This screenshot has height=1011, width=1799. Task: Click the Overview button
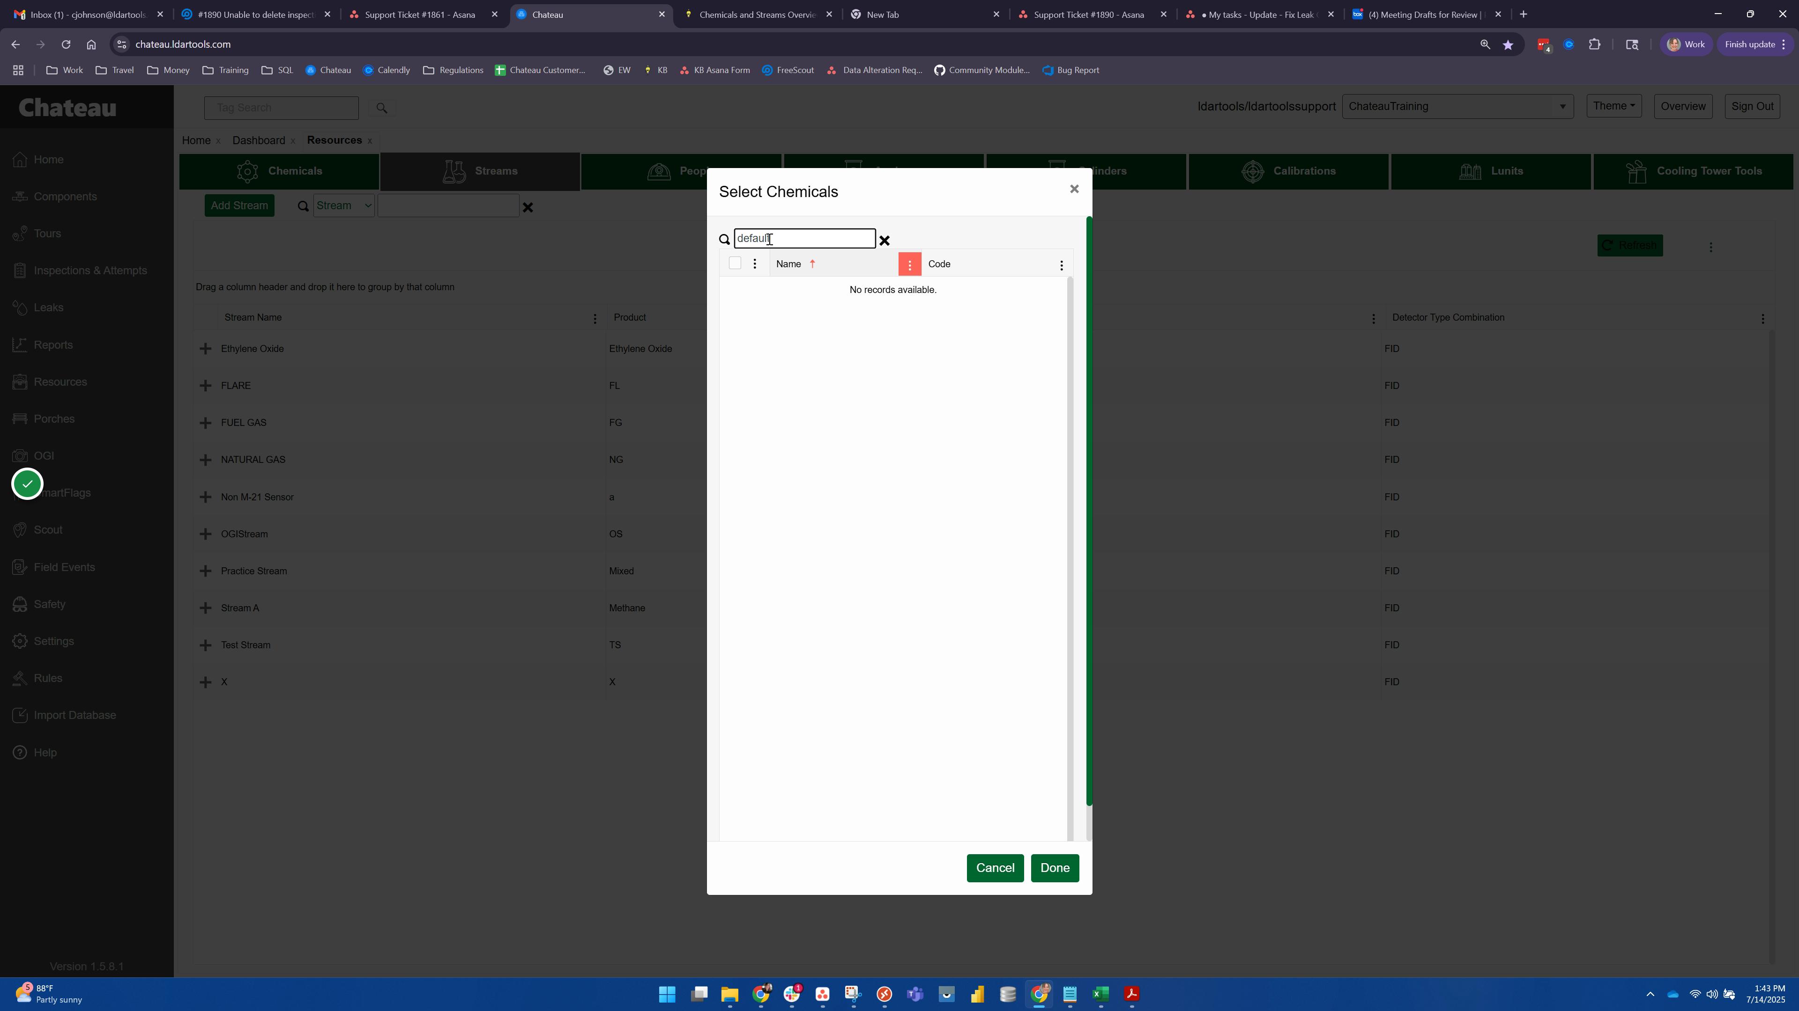(1682, 107)
